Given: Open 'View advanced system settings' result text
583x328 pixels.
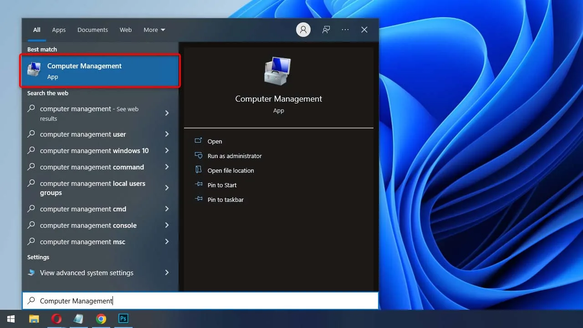Looking at the screenshot, I should pos(87,272).
